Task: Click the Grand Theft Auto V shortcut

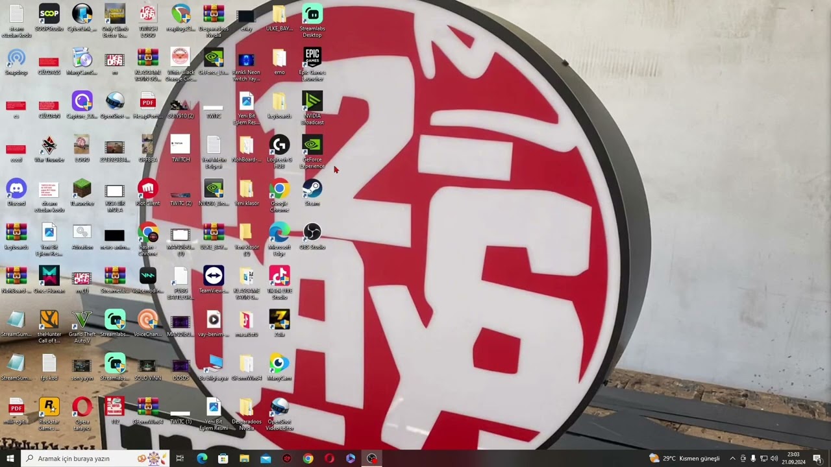Action: pyautogui.click(x=82, y=326)
